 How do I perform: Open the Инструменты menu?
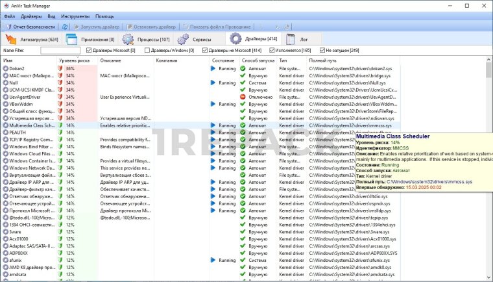pyautogui.click(x=75, y=16)
